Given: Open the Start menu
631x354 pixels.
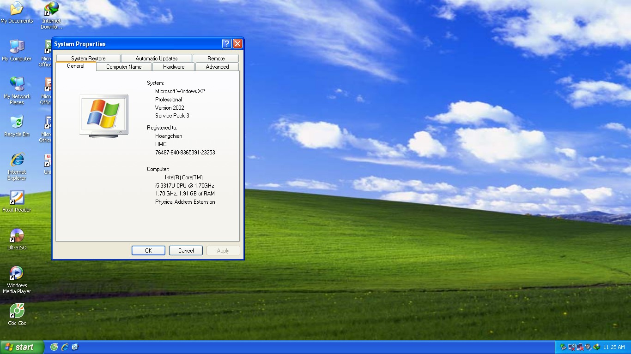Looking at the screenshot, I should 22,347.
